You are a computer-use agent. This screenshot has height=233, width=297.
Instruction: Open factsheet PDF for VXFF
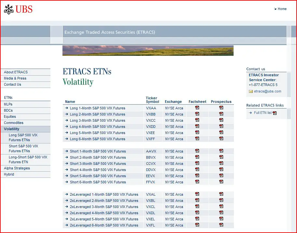click(x=197, y=139)
